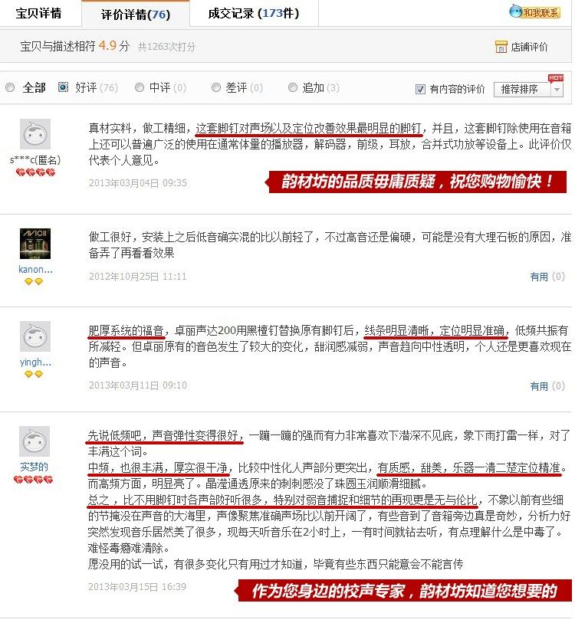Open the yingh... username link
This screenshot has width=575, height=623.
(x=35, y=362)
